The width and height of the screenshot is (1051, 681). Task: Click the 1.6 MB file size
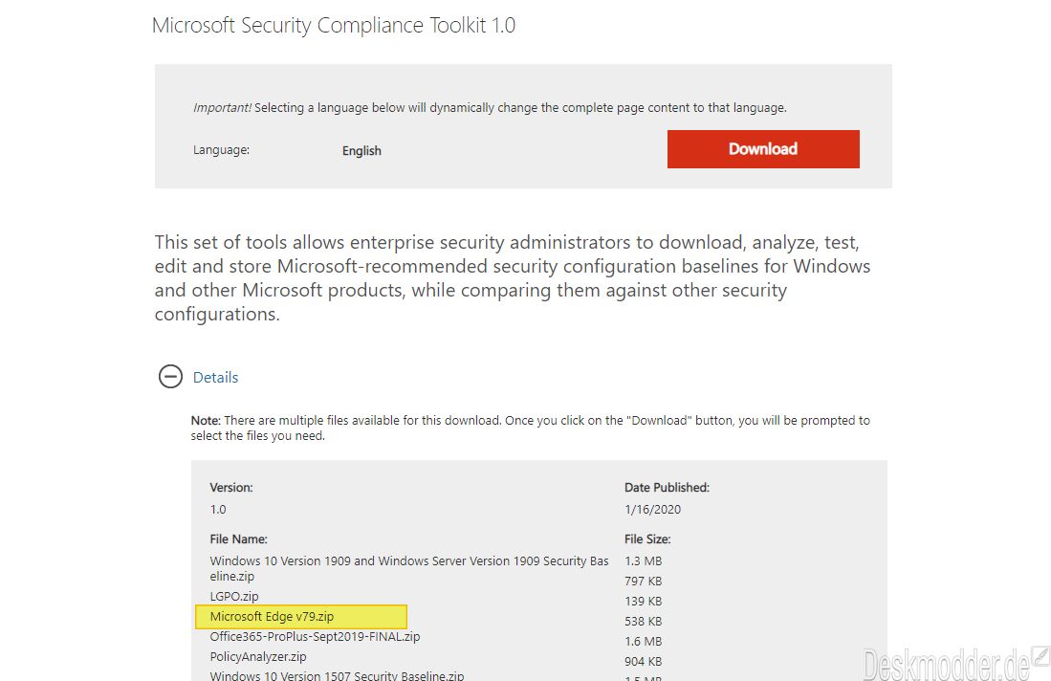[x=643, y=642]
